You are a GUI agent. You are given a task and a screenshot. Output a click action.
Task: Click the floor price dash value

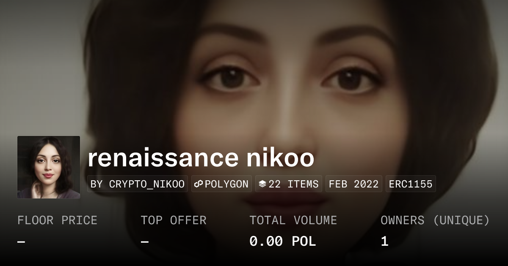(21, 242)
